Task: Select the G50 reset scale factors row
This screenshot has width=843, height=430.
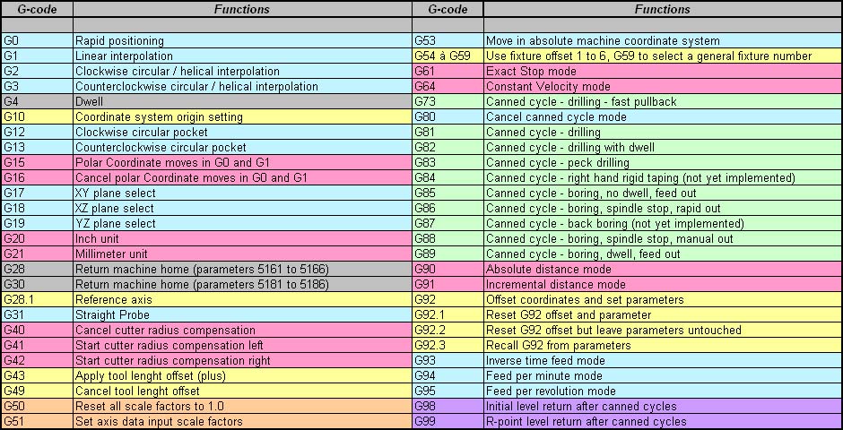Action: pyautogui.click(x=206, y=406)
